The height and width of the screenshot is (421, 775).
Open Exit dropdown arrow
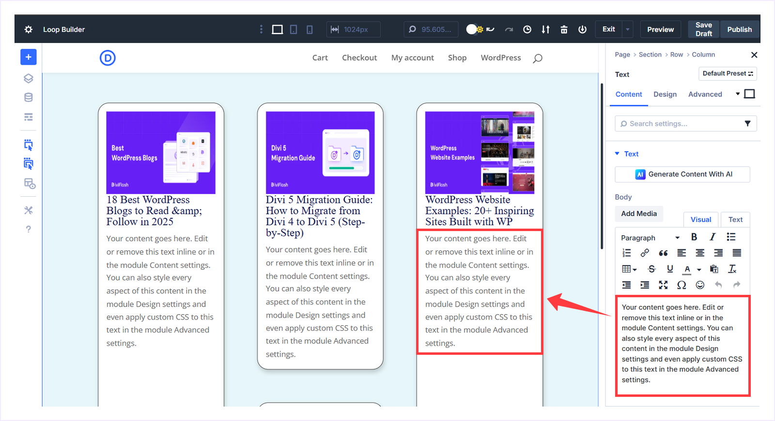pos(628,29)
